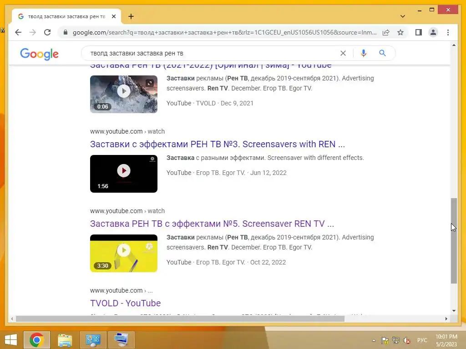Click the vertical scrollbar thumb
Image resolution: width=466 pixels, height=349 pixels.
click(x=454, y=241)
